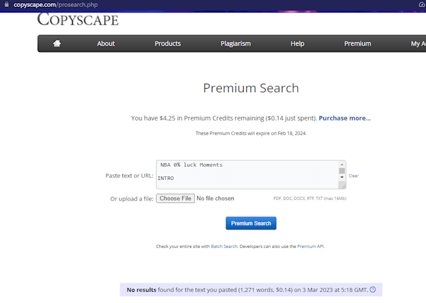Click the Premium Search heading

coord(251,88)
